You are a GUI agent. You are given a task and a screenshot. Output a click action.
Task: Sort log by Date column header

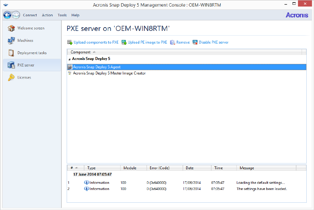tap(197, 168)
